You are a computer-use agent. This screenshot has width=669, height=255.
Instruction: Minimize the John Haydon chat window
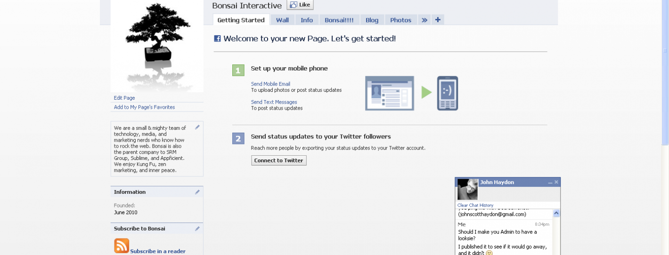550,182
